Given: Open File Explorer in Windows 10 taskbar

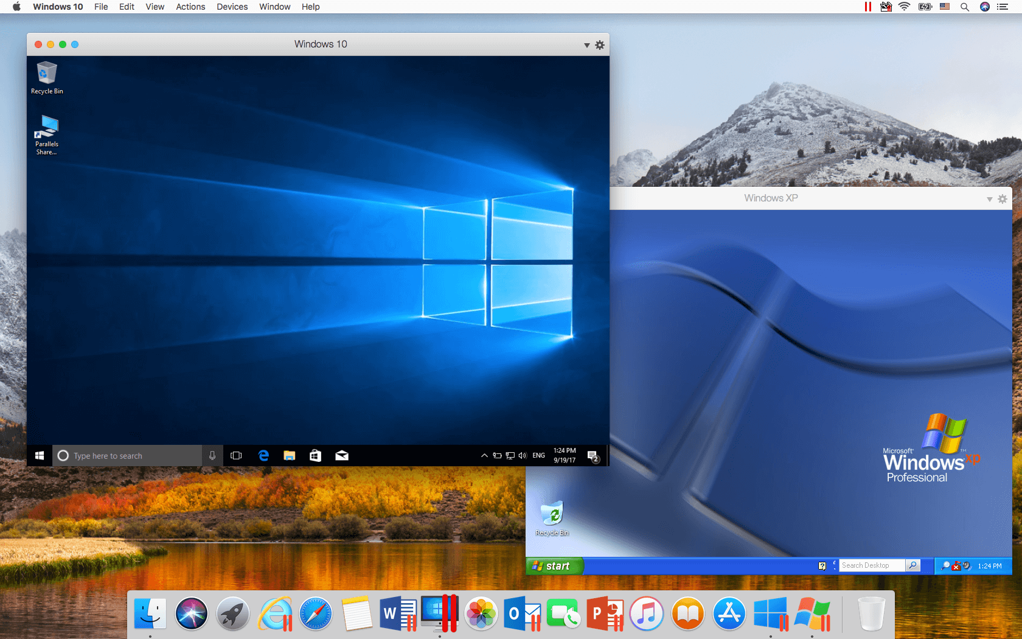Looking at the screenshot, I should pos(290,455).
